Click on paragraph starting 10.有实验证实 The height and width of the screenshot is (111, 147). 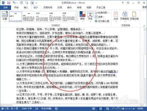point(67,58)
